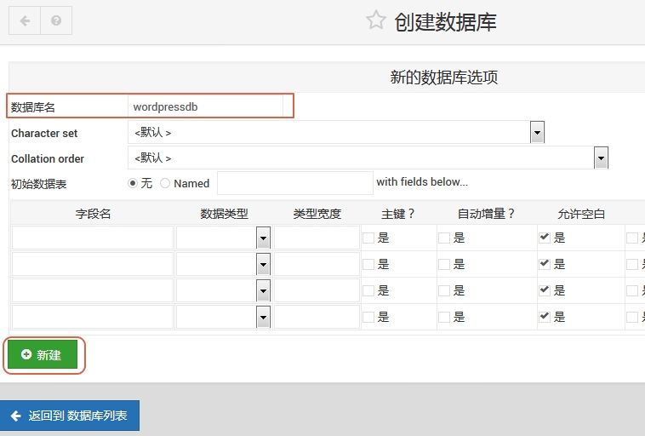Click 返回到 数据库列表 button

point(69,416)
